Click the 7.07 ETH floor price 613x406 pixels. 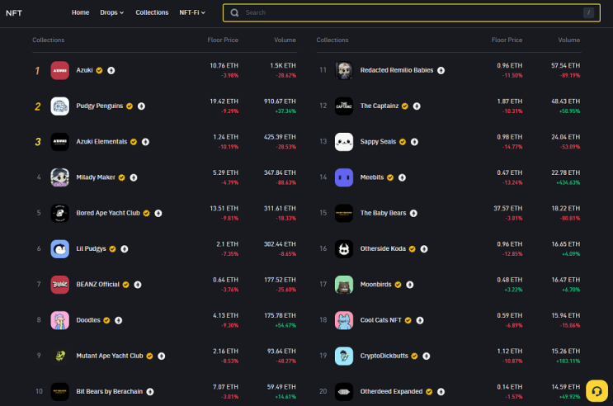point(225,387)
